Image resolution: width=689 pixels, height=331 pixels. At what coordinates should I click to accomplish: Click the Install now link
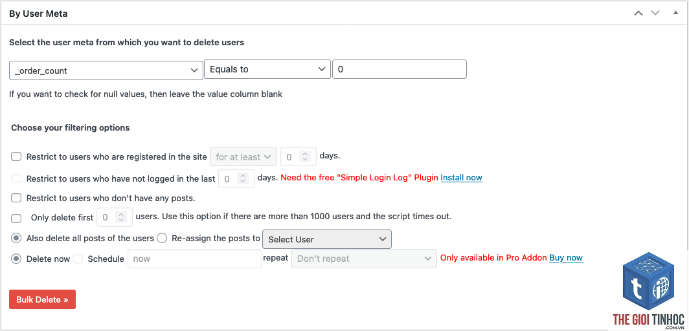[x=461, y=178]
